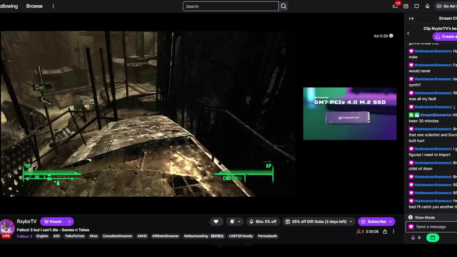457x257 pixels.
Task: Click the stream uptime 5:50:06
Action: click(x=372, y=232)
